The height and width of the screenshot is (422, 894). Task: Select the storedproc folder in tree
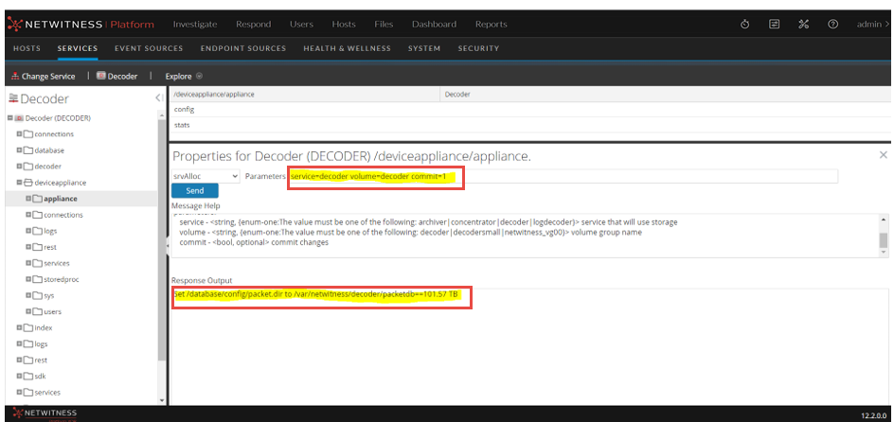tap(64, 279)
